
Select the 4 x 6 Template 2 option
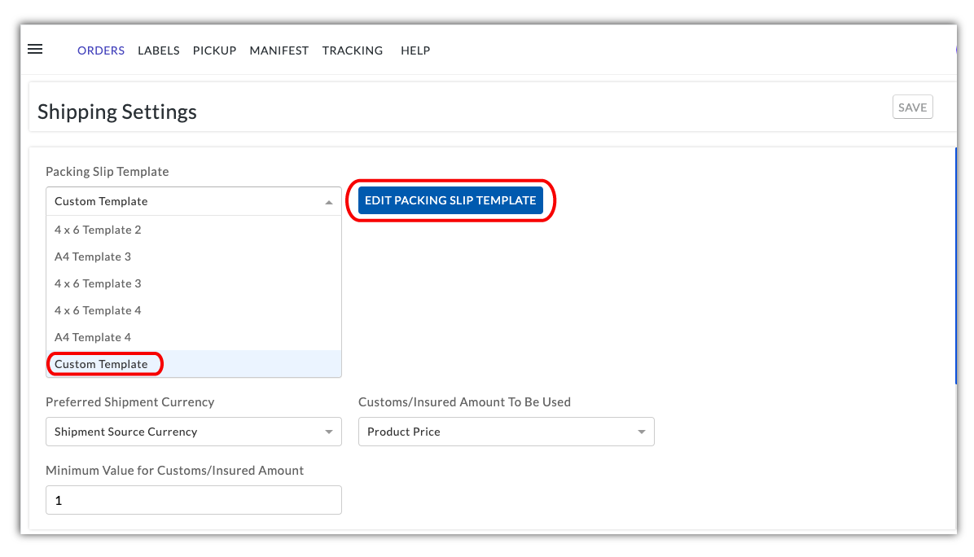98,230
